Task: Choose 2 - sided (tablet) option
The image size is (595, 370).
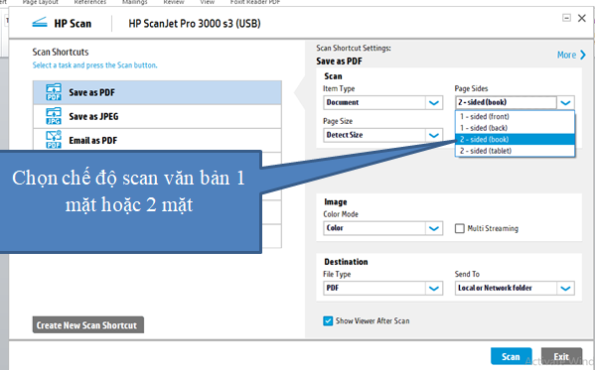Action: [x=515, y=151]
